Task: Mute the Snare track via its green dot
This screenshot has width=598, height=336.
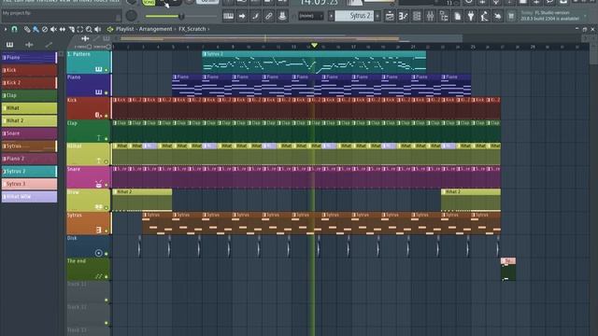Action: pos(107,185)
